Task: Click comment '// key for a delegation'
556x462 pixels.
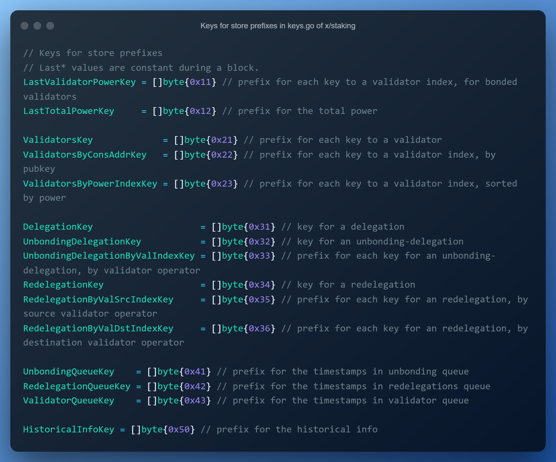Action: [343, 227]
